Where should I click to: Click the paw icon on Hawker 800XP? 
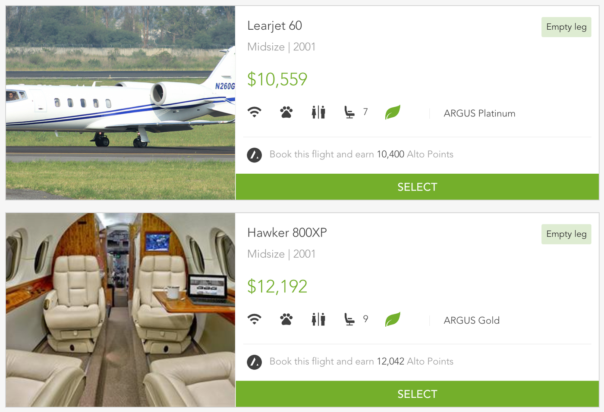(x=286, y=319)
